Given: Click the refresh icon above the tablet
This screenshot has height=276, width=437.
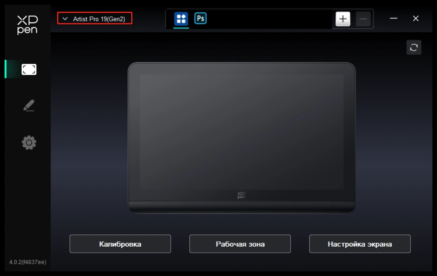Looking at the screenshot, I should 413,47.
